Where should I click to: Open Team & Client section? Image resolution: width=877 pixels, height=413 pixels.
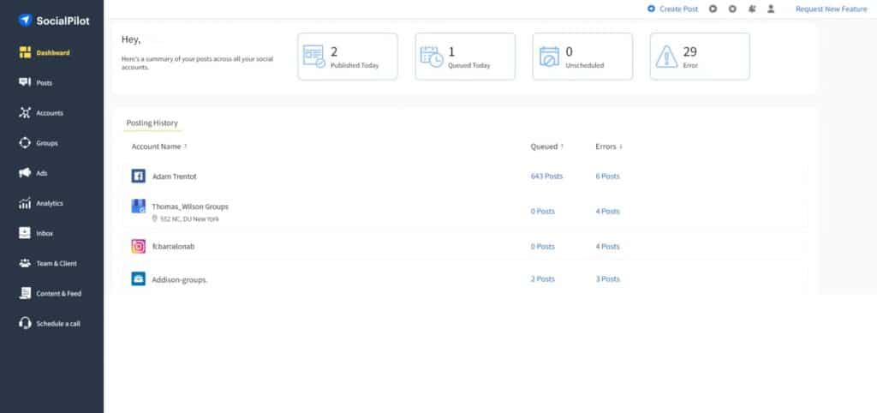[57, 264]
